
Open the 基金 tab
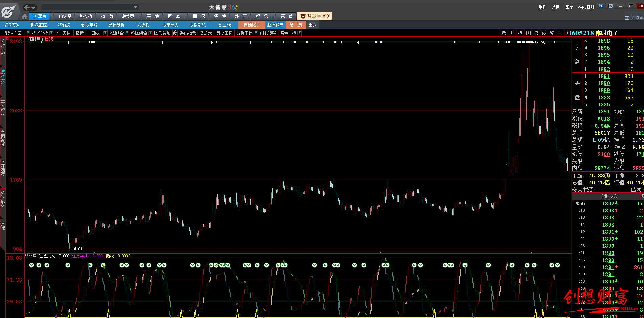tap(153, 16)
